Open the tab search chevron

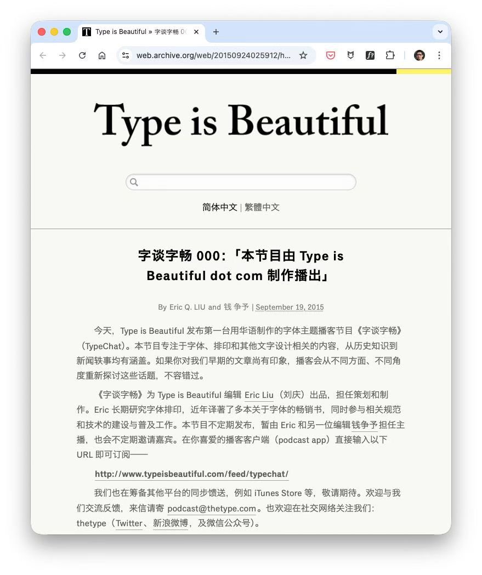click(x=440, y=32)
